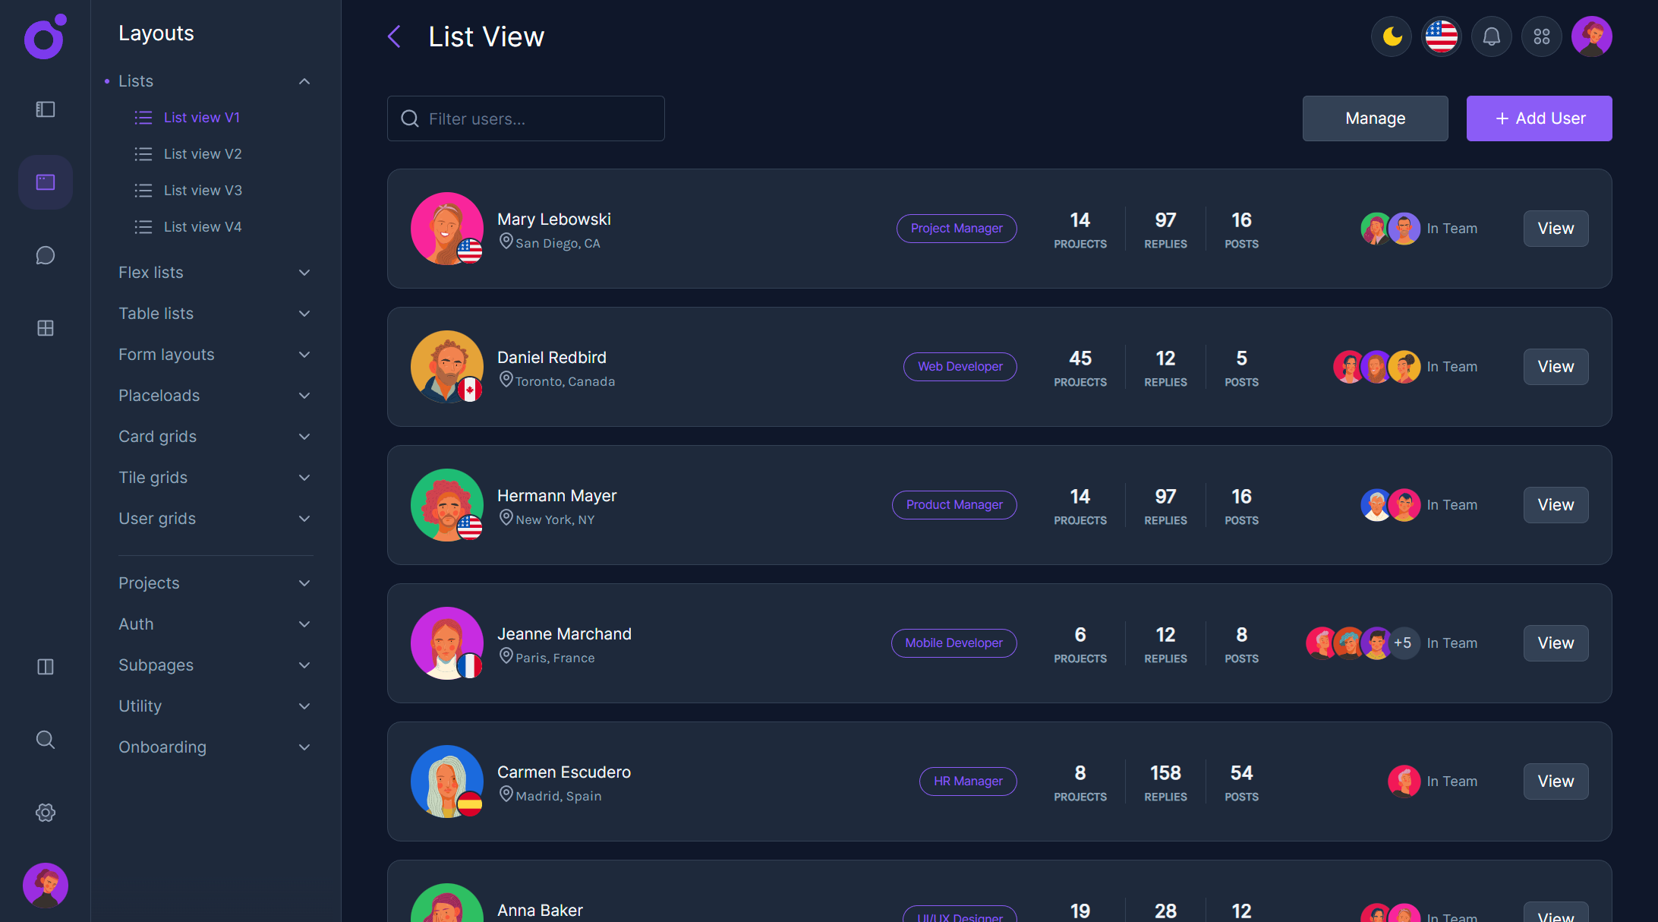Viewport: 1658px width, 922px height.
Task: Toggle dark mode with the moon icon
Action: click(1391, 36)
